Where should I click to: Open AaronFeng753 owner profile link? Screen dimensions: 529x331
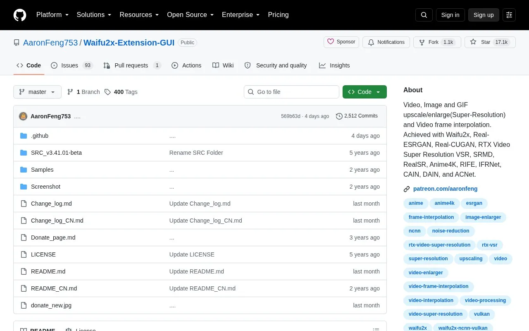pyautogui.click(x=50, y=43)
